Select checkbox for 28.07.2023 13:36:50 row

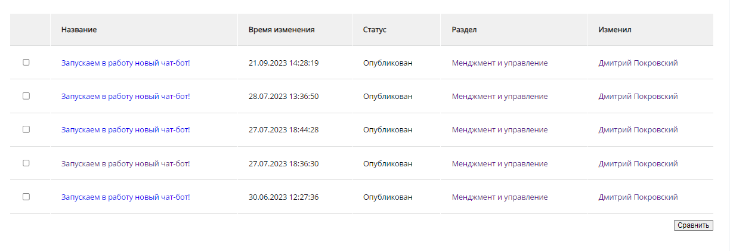(26, 95)
